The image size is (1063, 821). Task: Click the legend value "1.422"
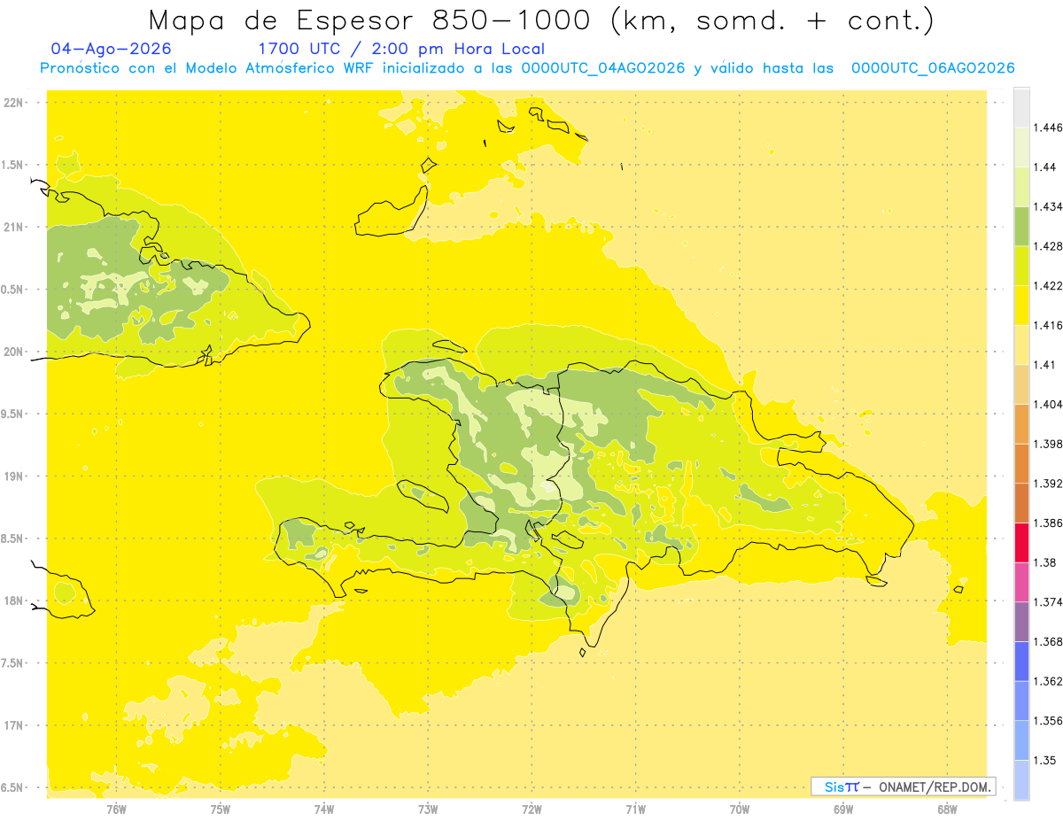[1050, 286]
